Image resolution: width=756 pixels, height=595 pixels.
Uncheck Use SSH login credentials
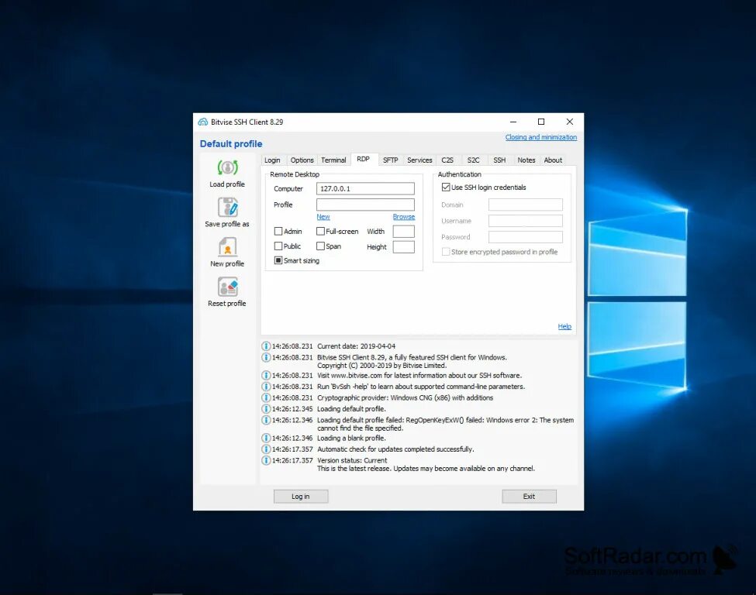[x=446, y=187]
